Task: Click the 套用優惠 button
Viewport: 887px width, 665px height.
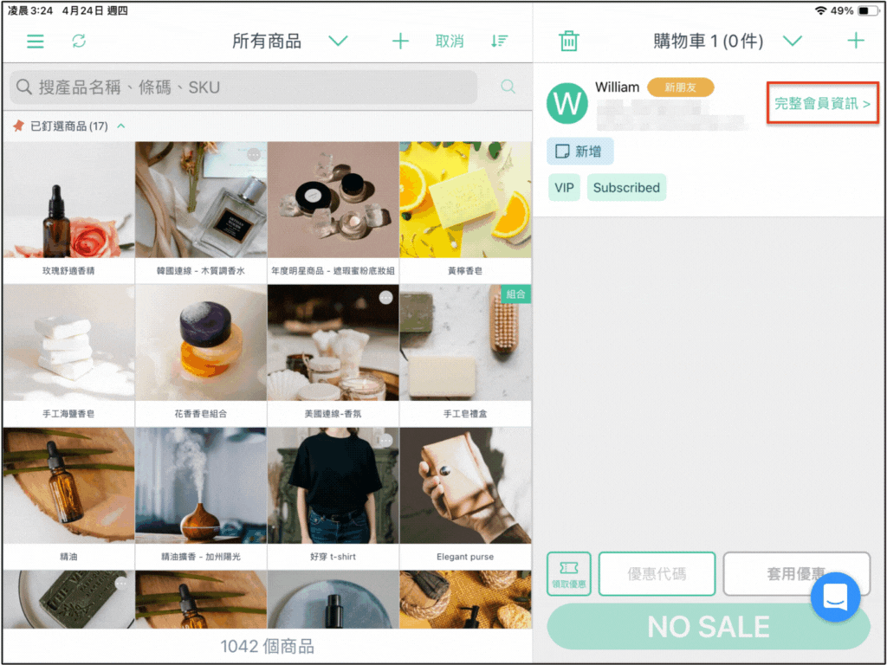Action: point(796,573)
